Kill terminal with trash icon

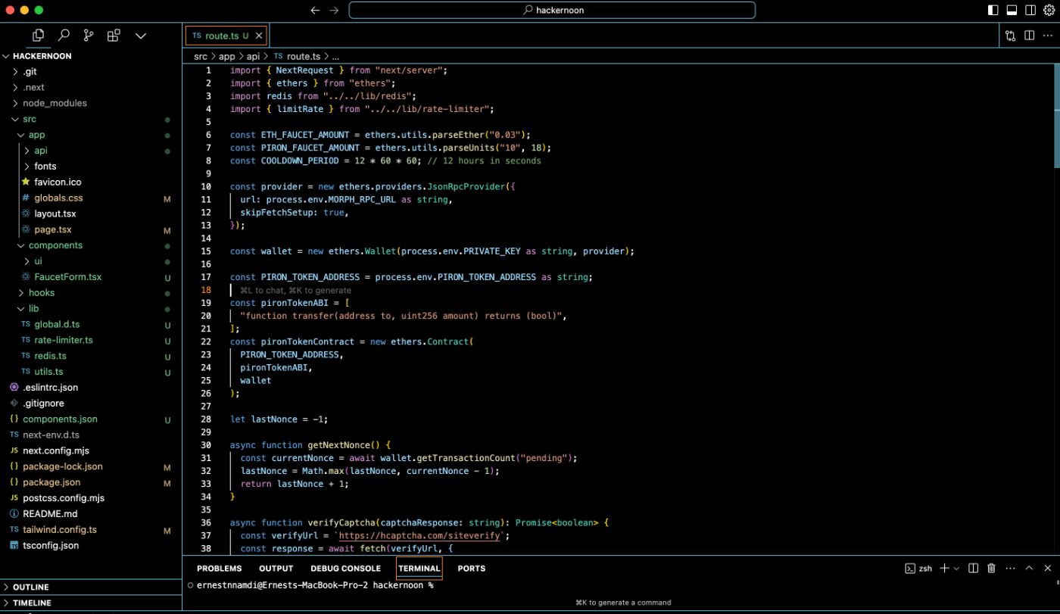991,569
